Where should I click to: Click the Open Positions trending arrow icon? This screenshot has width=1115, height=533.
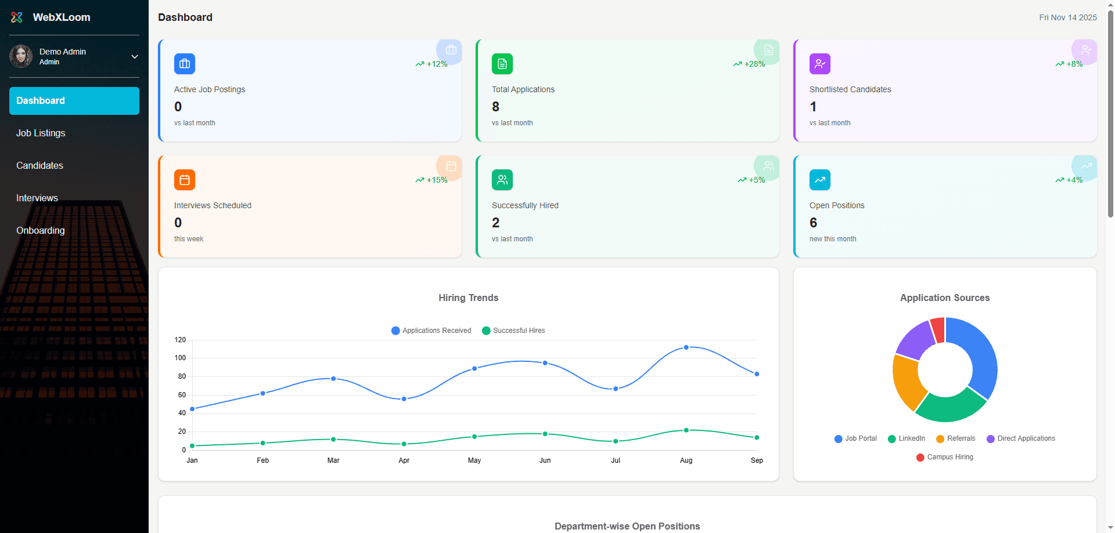tap(820, 180)
